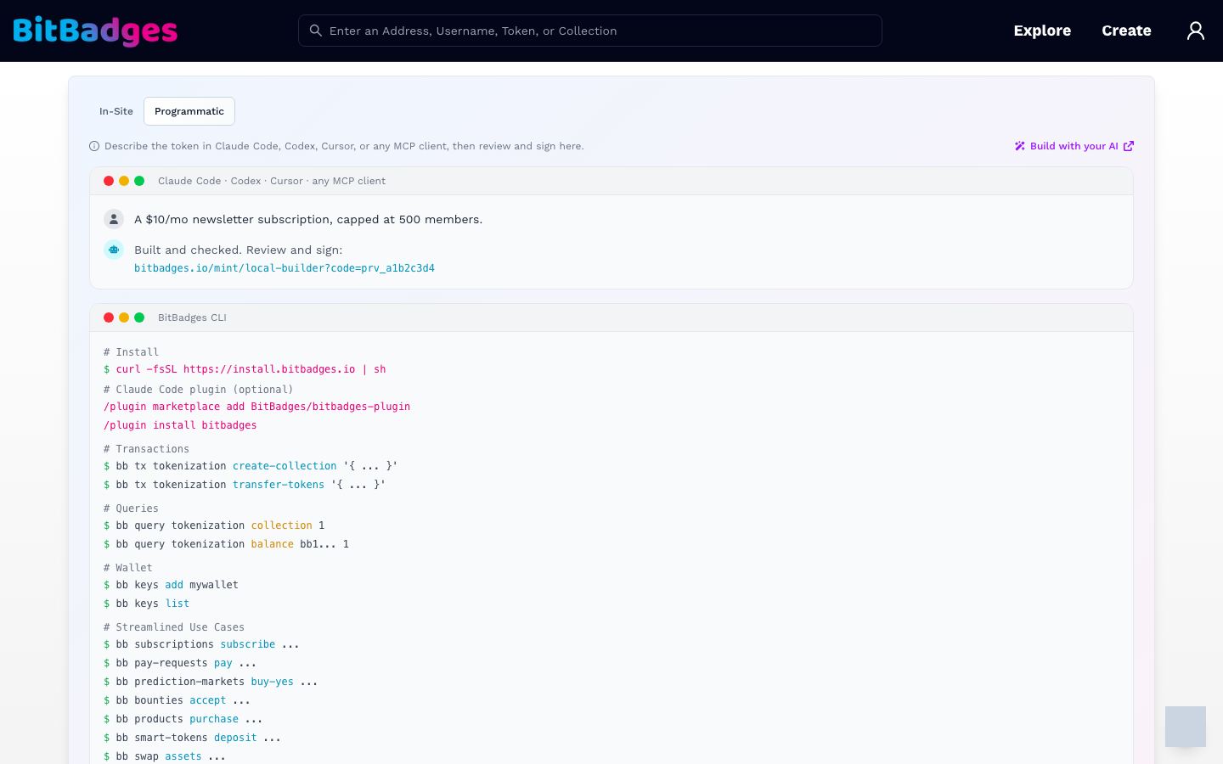Click 'bb swap assets' line

(x=165, y=756)
